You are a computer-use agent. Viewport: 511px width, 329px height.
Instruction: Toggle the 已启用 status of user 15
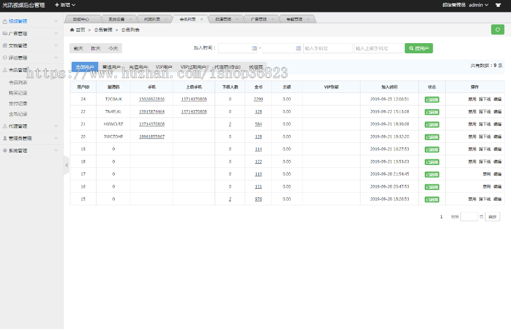pos(432,199)
